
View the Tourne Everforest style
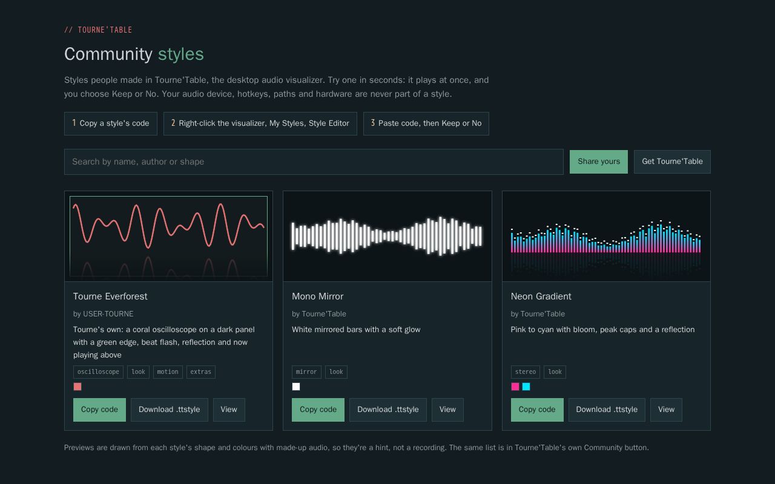tap(229, 410)
